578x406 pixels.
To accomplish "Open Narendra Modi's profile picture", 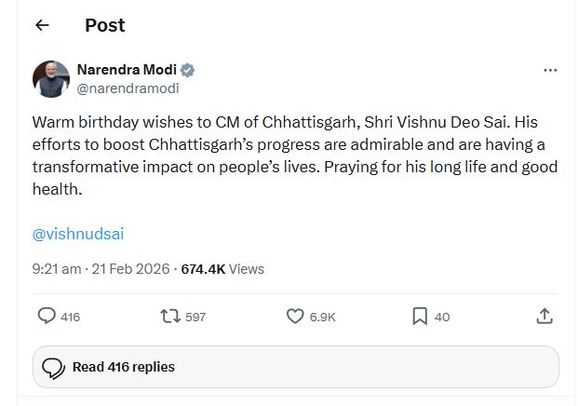I will 51,79.
